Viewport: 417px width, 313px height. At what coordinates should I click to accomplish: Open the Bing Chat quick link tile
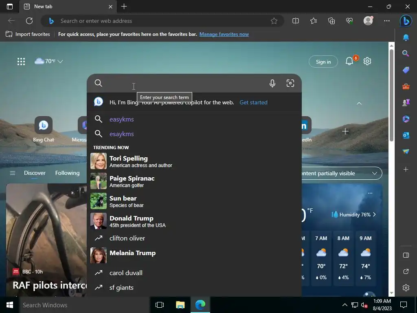coord(43,130)
